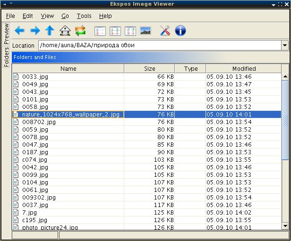This screenshot has width=291, height=241.
Task: Click the Location path input field
Action: [160, 45]
